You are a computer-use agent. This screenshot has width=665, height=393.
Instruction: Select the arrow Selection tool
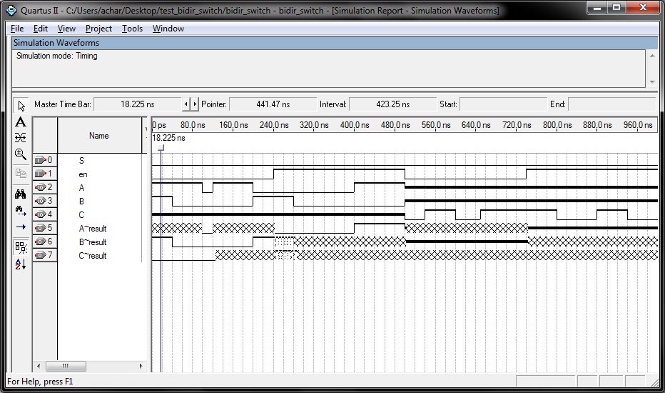(21, 105)
